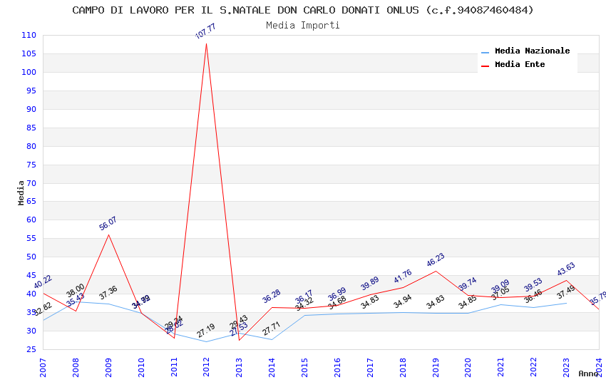Select the Media Ente legend label
Screen dimensions: 606x392
point(520,64)
